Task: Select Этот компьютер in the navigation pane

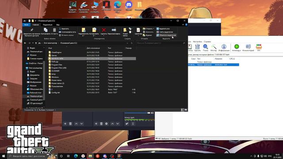Action: pos(34,68)
